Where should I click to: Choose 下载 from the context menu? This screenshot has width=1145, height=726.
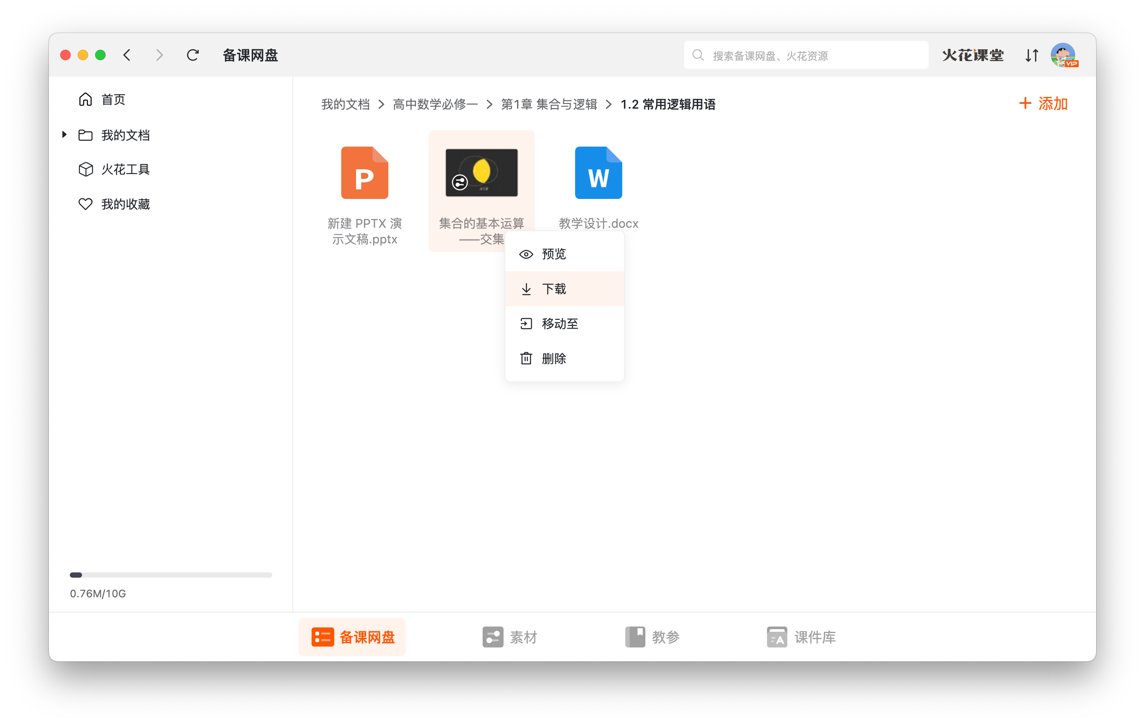[564, 288]
